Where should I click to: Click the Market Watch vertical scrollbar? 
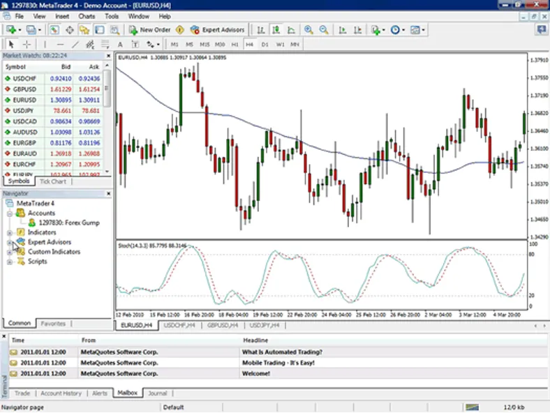tap(107, 118)
